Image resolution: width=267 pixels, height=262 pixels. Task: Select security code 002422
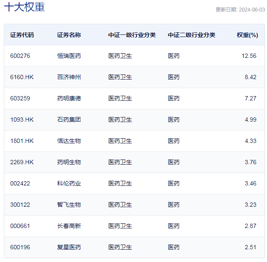20,184
